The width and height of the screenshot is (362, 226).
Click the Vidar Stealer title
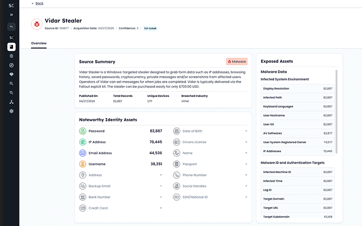point(63,20)
